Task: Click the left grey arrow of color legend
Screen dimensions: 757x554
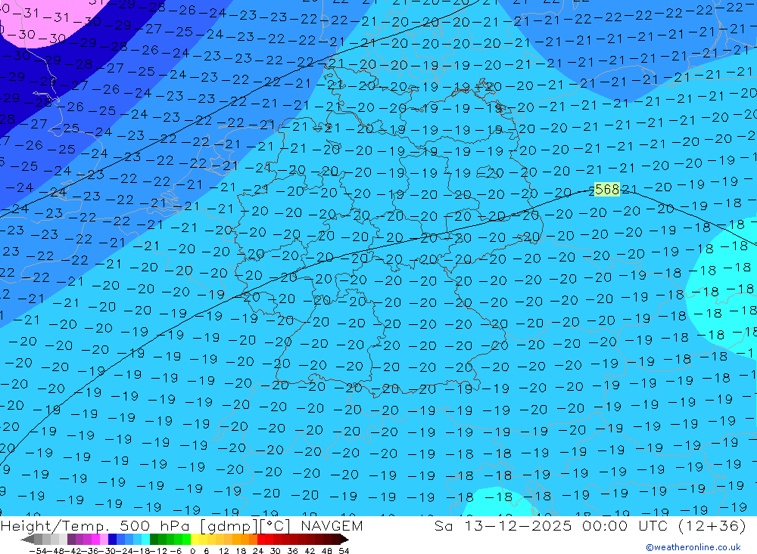Action: tap(27, 540)
